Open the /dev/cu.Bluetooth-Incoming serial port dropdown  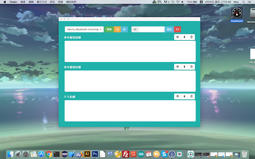click(84, 29)
